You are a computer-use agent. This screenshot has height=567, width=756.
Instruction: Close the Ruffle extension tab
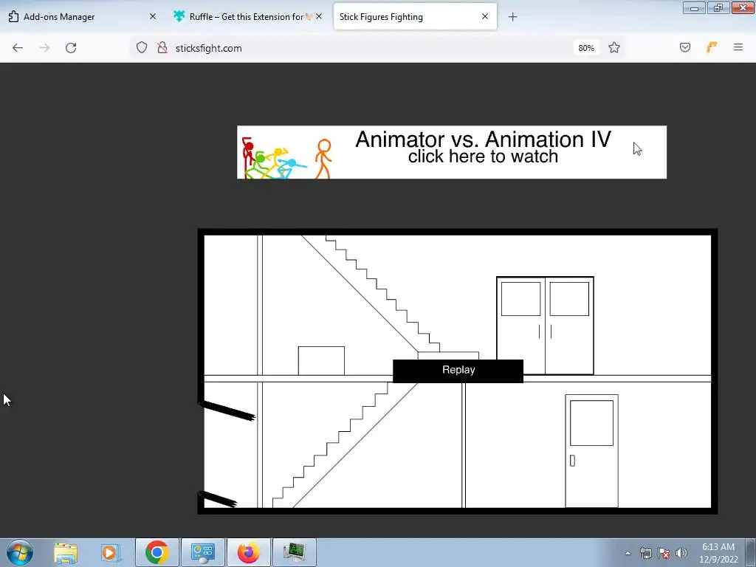click(319, 16)
